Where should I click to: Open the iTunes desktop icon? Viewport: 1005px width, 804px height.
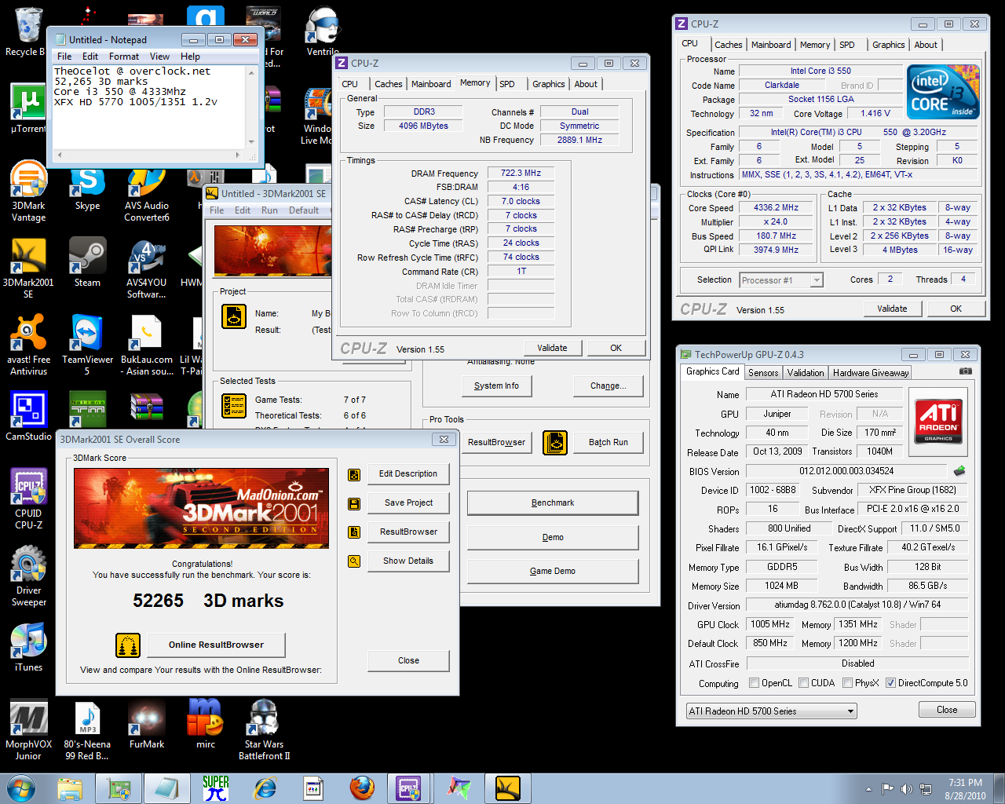[28, 648]
